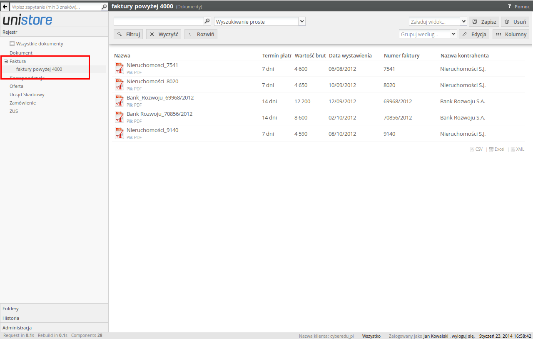Click Jan Kowalski user name
Viewport: 533px width, 339px height.
436,336
